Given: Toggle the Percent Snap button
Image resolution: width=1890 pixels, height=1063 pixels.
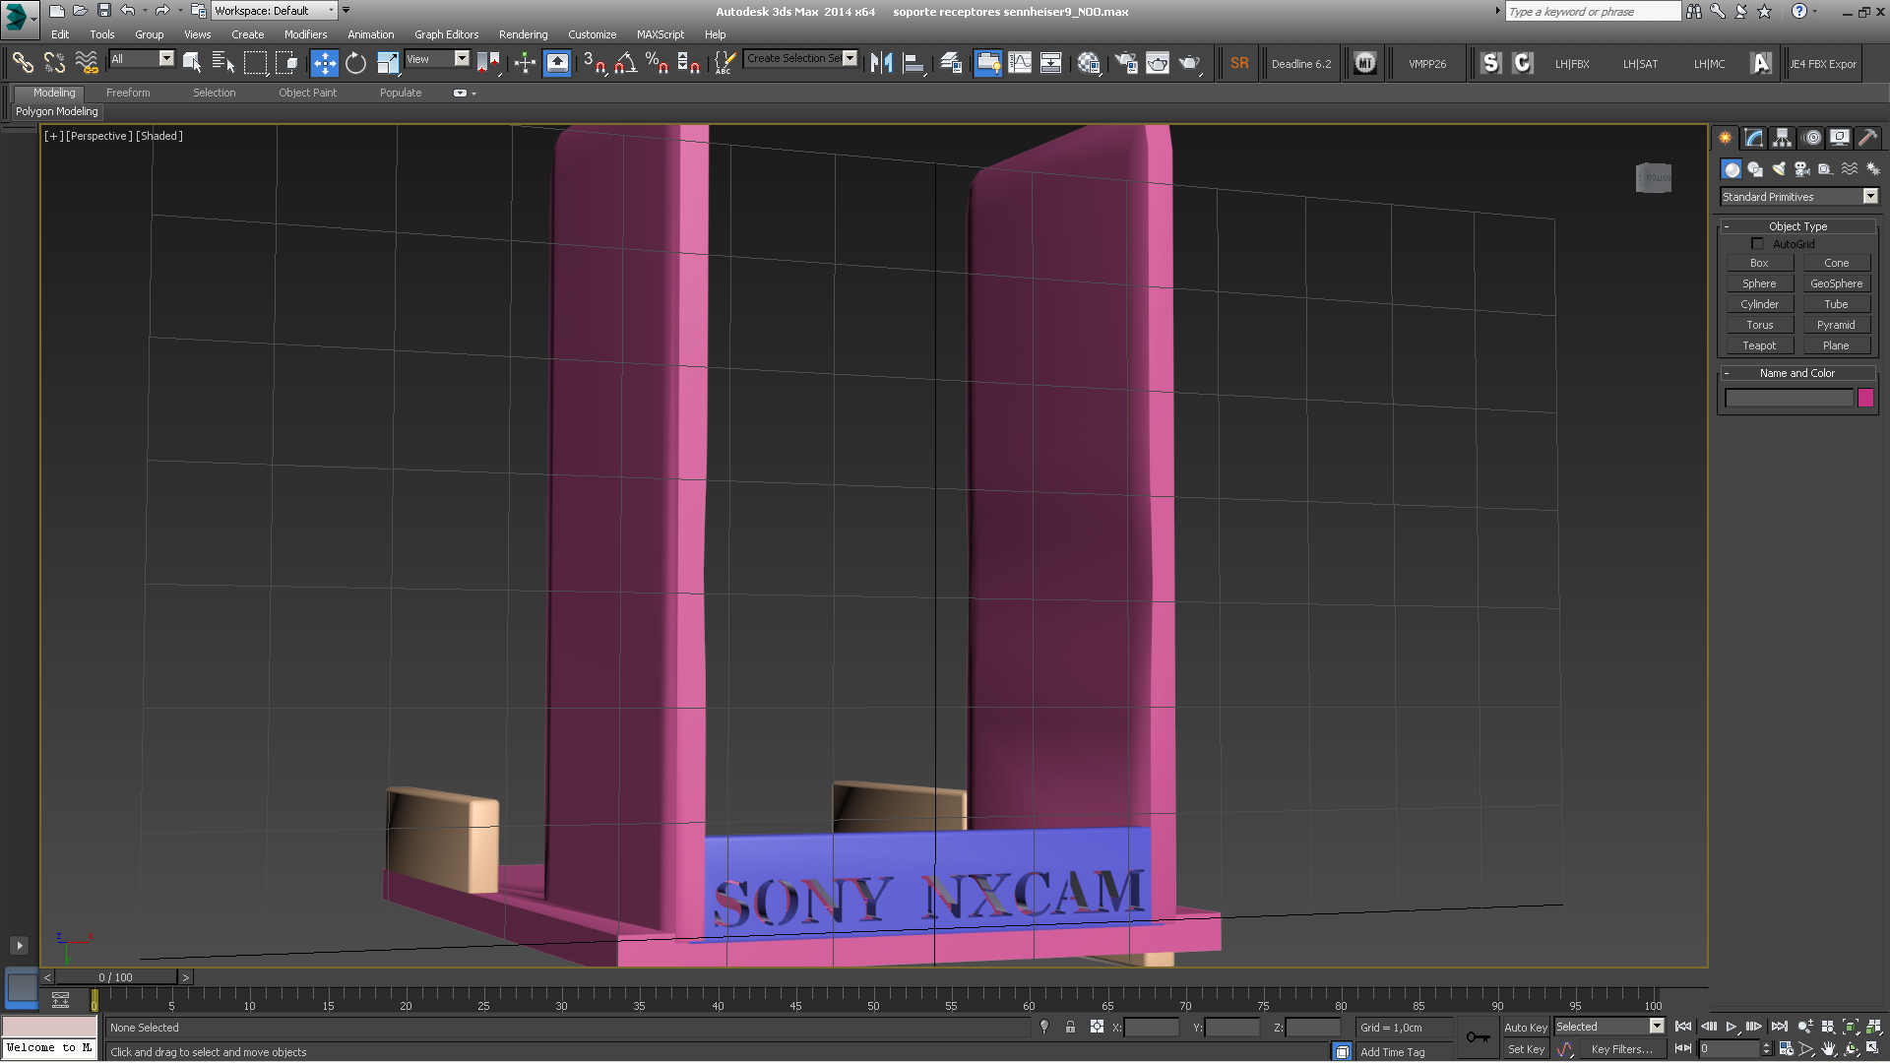Looking at the screenshot, I should pos(657,63).
